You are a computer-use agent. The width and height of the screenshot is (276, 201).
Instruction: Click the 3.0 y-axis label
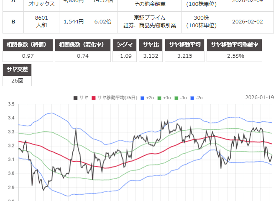11,174
